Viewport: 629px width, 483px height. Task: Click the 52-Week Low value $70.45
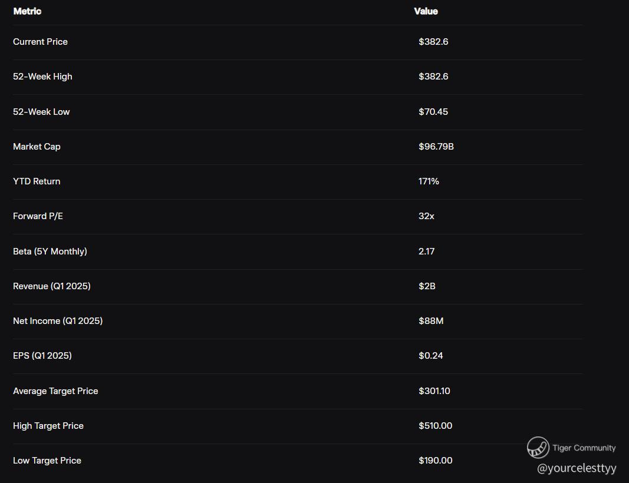point(433,112)
